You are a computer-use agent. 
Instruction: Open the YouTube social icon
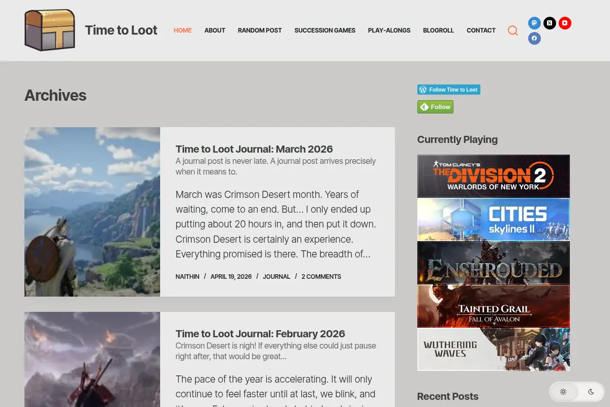point(565,23)
